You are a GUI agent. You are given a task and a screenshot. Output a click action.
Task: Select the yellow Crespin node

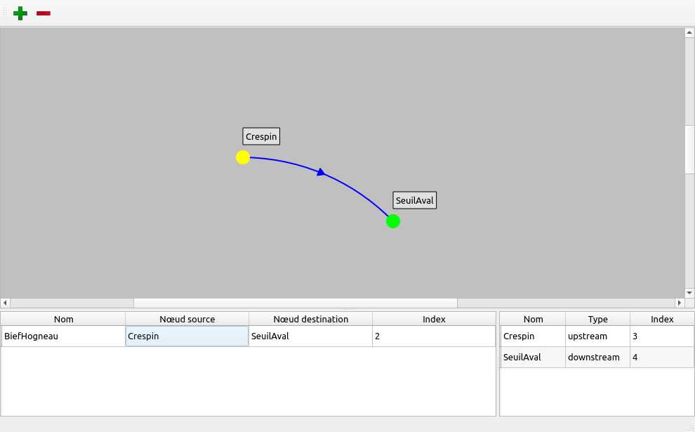pos(243,157)
